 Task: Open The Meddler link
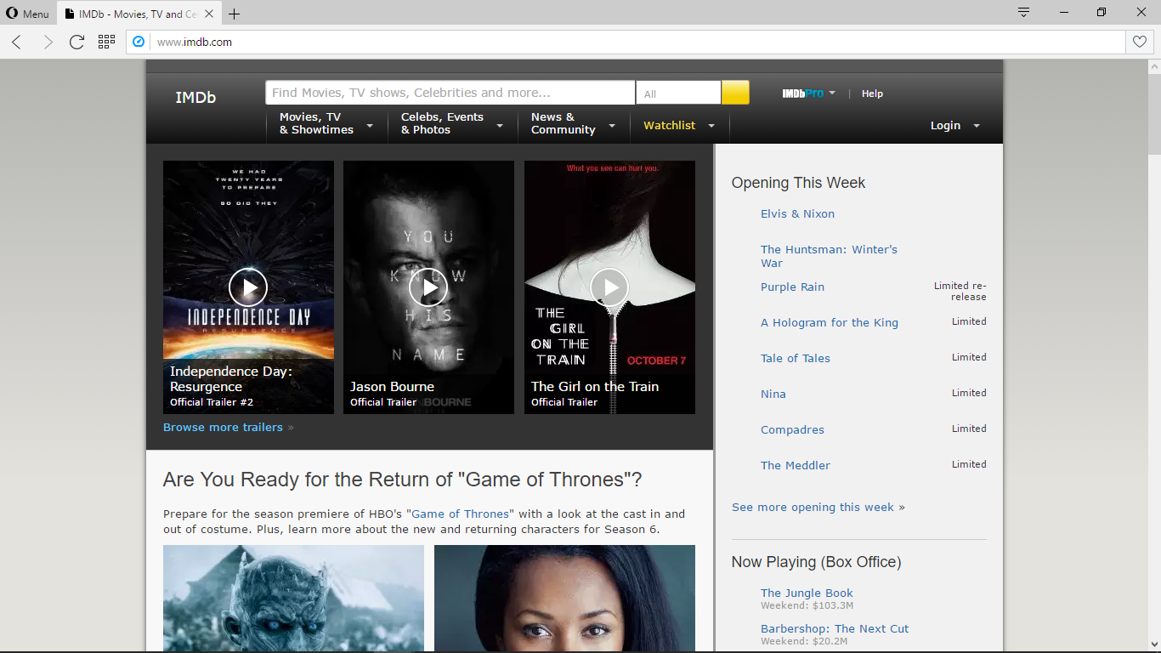pos(796,465)
